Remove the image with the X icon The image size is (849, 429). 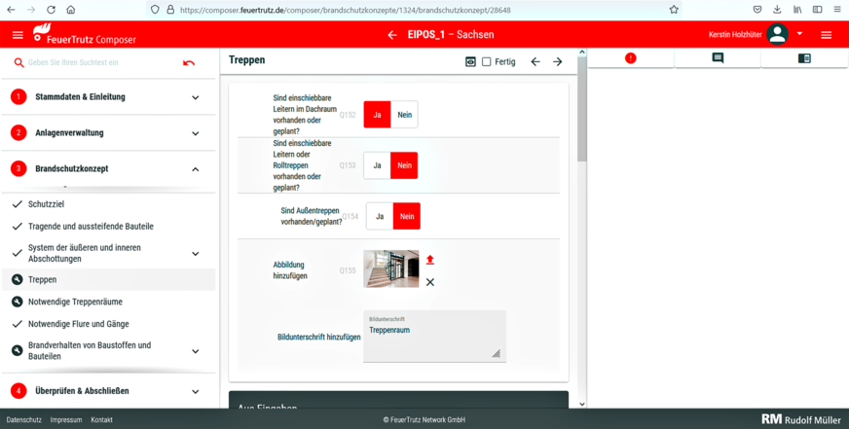[429, 282]
